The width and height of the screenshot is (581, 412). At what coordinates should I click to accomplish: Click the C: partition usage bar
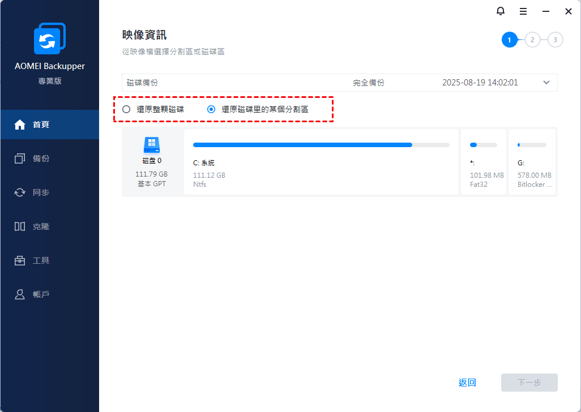[x=321, y=145]
